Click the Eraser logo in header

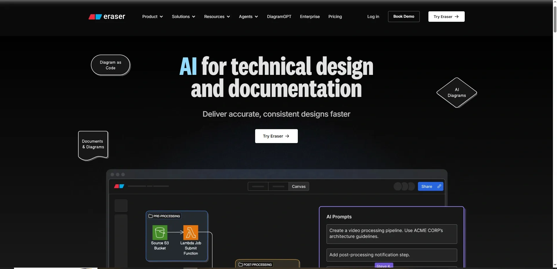click(107, 17)
